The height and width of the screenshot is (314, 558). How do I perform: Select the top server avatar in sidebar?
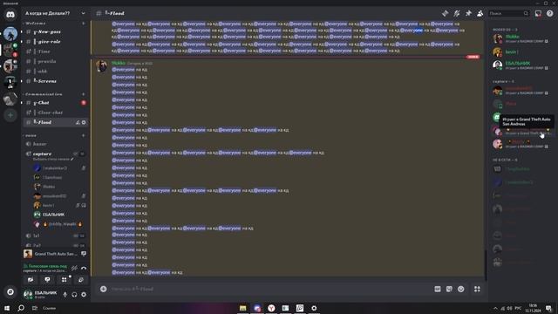pyautogui.click(x=10, y=34)
